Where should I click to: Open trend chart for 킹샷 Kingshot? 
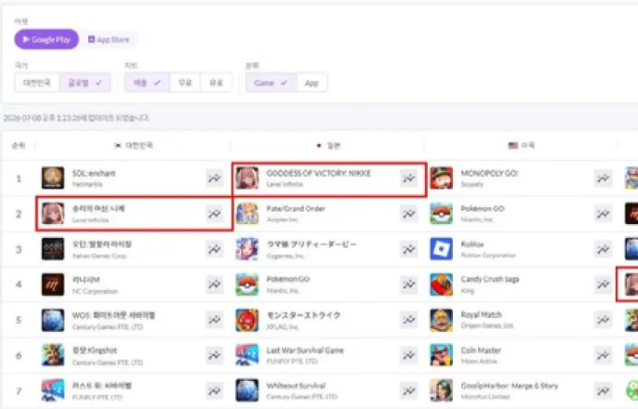(x=215, y=355)
